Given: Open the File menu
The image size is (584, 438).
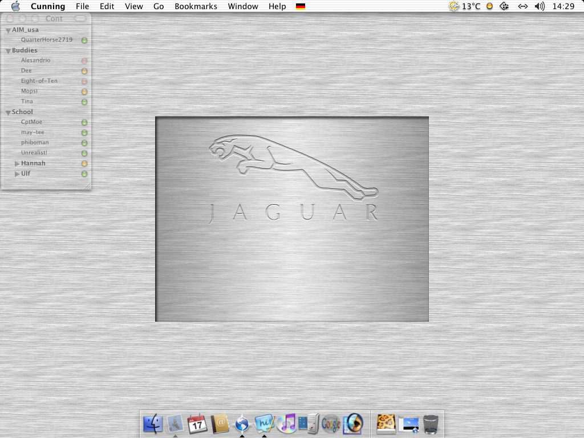Looking at the screenshot, I should click(82, 6).
